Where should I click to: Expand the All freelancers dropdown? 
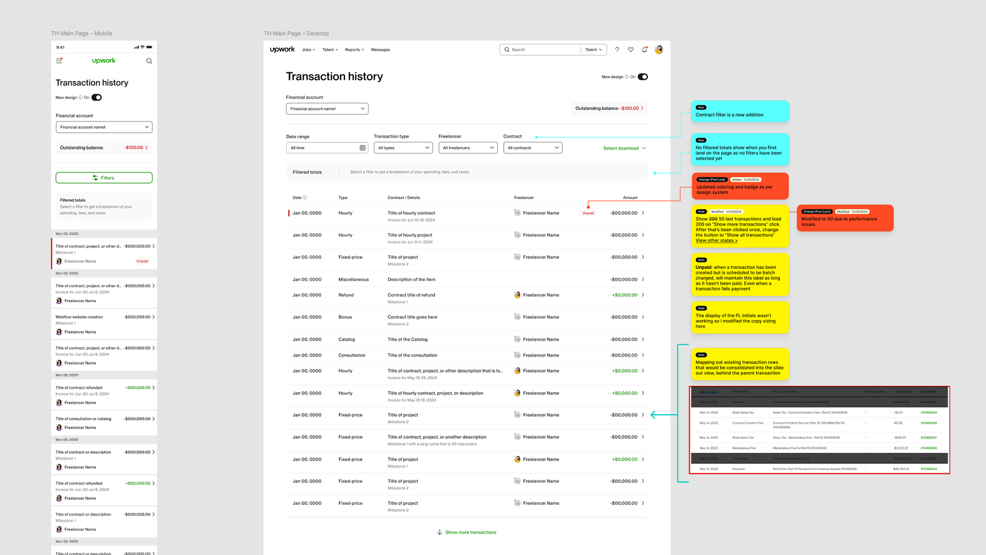click(x=468, y=148)
